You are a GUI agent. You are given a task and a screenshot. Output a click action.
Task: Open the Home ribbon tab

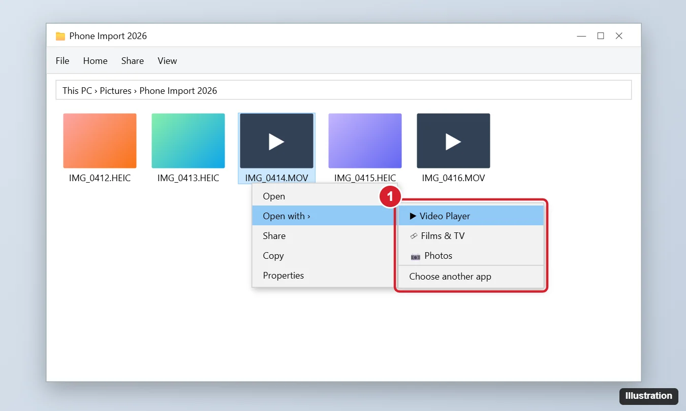click(x=96, y=61)
